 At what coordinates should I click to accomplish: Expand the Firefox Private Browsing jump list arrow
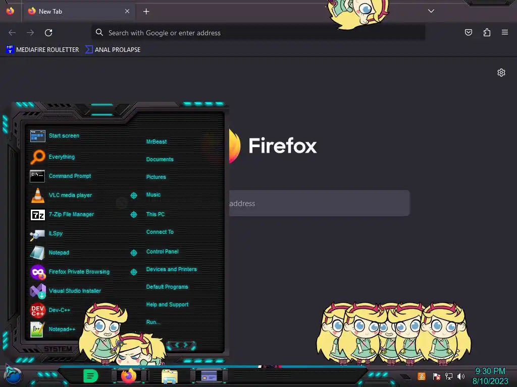tap(133, 272)
